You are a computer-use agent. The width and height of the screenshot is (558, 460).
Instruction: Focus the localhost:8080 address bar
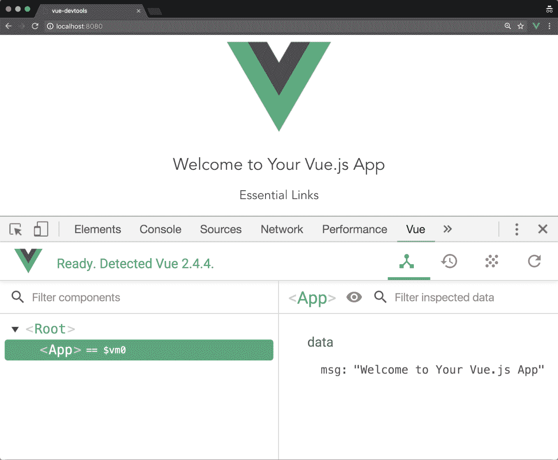point(274,26)
